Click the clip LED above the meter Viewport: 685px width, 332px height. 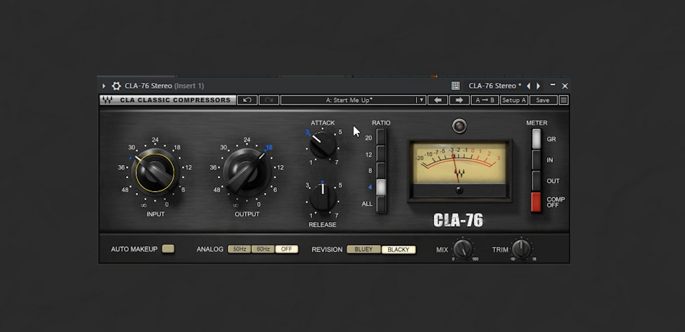coord(460,125)
